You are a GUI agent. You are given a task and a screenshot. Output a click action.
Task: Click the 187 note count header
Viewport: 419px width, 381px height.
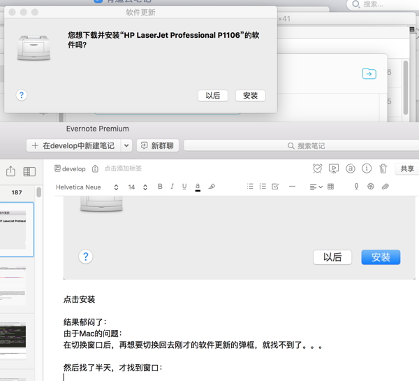click(x=17, y=192)
